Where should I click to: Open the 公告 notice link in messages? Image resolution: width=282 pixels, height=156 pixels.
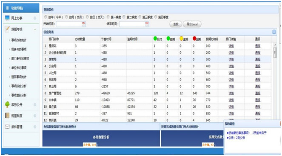point(236,138)
